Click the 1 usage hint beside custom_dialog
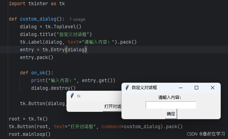Image resolution: width=228 pixels, height=139 pixels. (77, 19)
